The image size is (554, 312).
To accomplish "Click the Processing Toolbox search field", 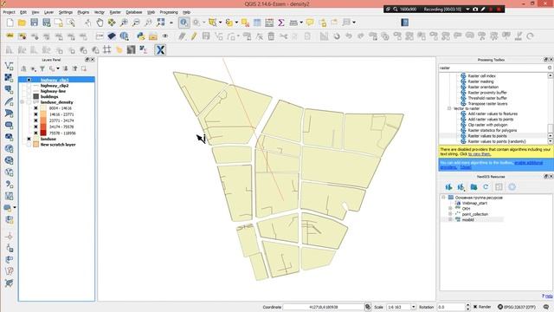I will click(495, 68).
